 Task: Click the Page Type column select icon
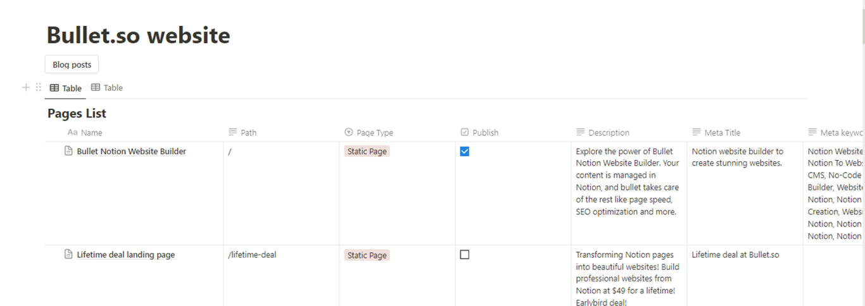tap(348, 133)
